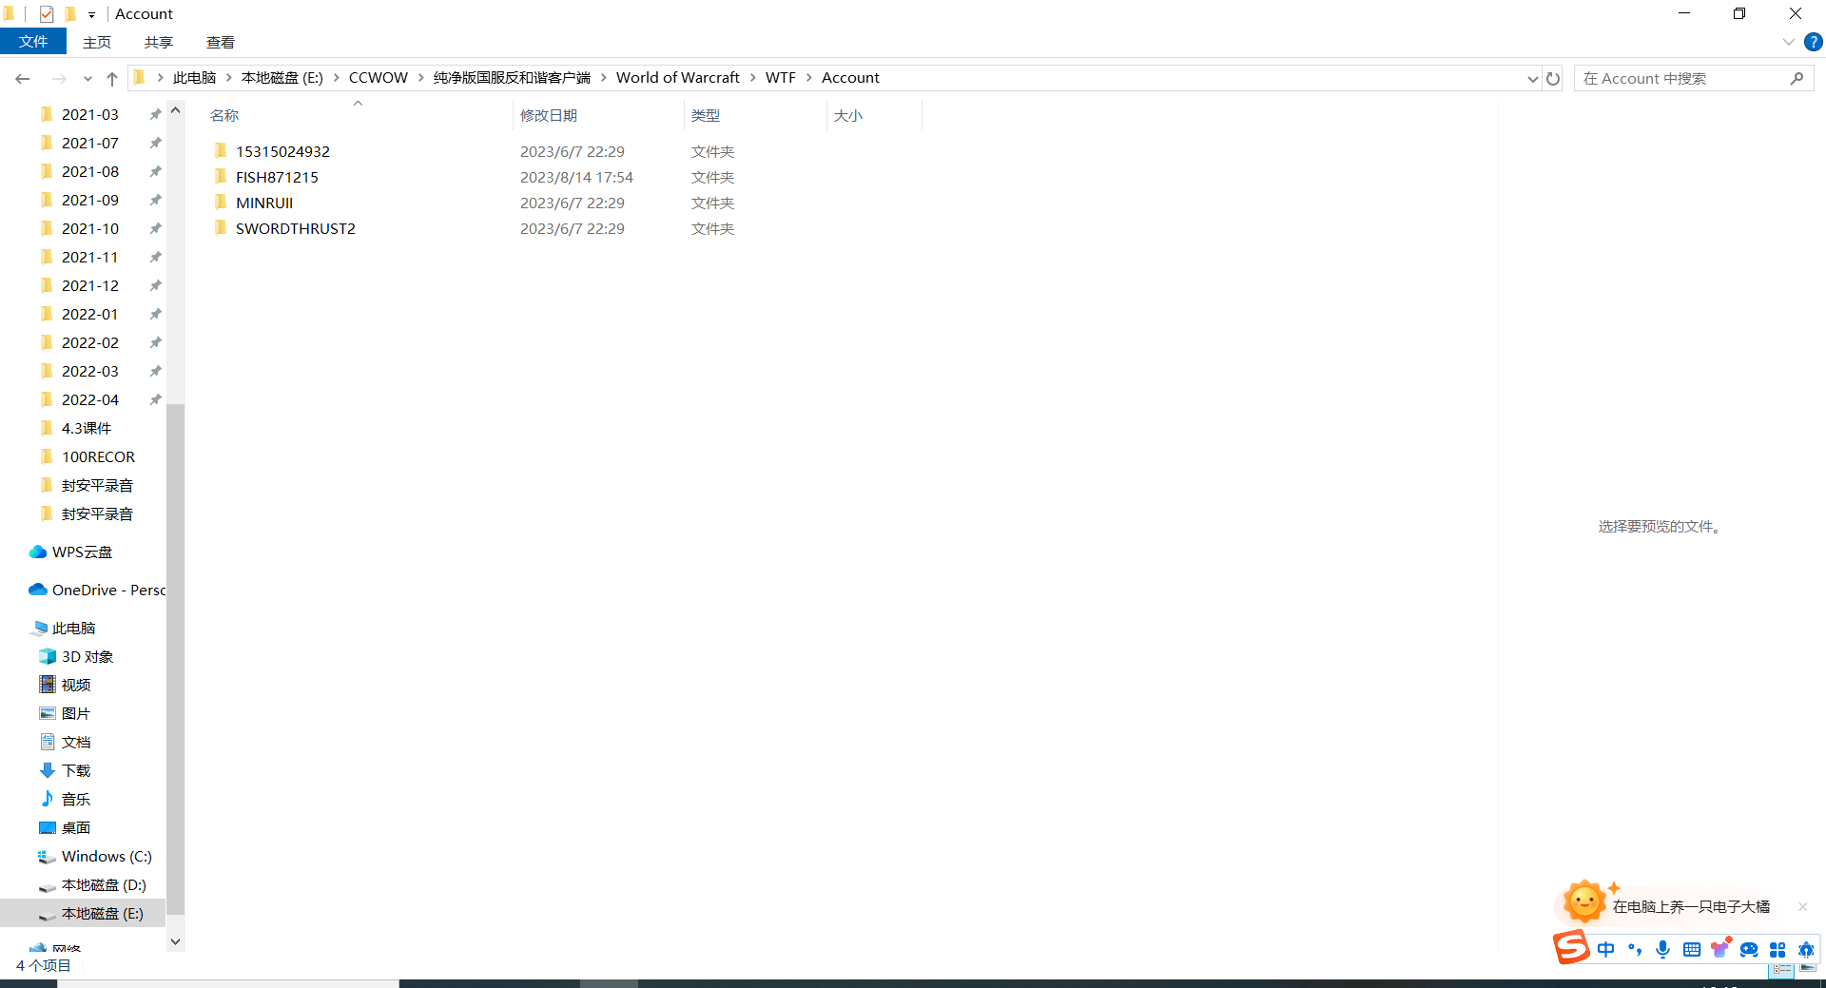Open recent locations dropdown arrow
1826x988 pixels.
click(x=87, y=79)
